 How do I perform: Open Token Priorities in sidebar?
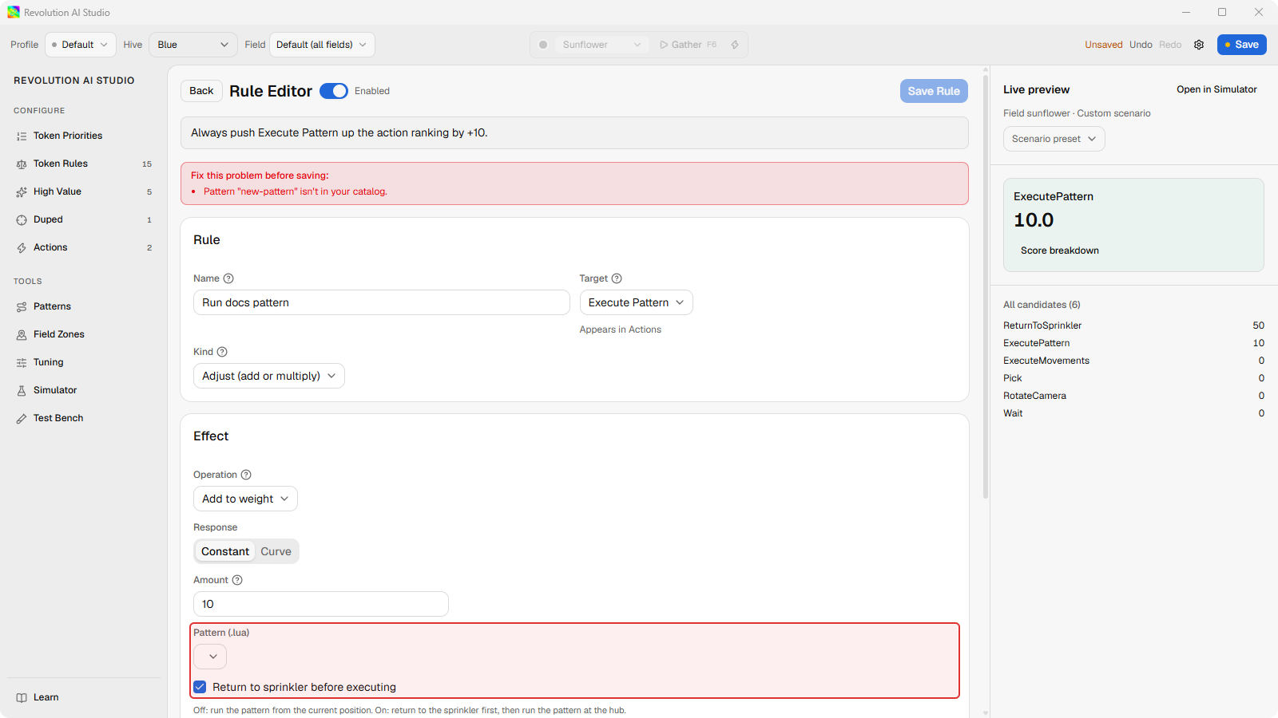[x=83, y=136]
